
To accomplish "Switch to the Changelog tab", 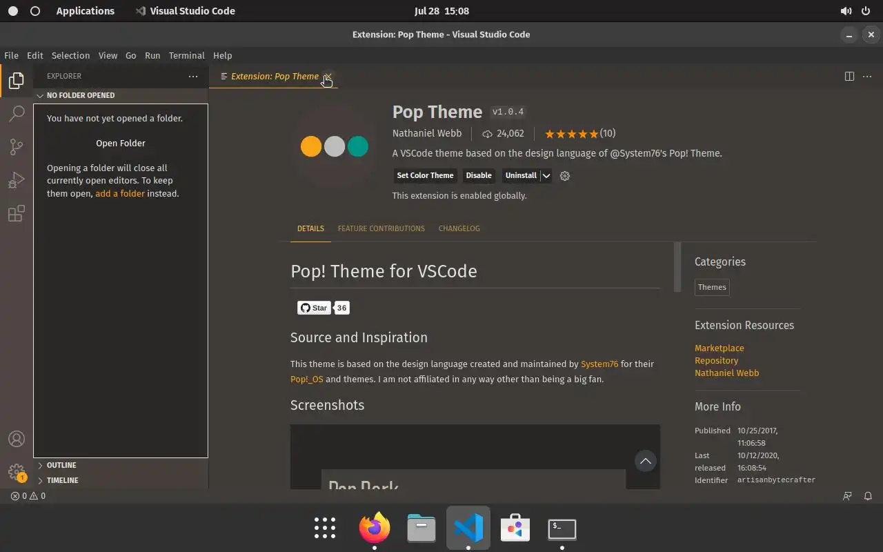I will tap(459, 228).
